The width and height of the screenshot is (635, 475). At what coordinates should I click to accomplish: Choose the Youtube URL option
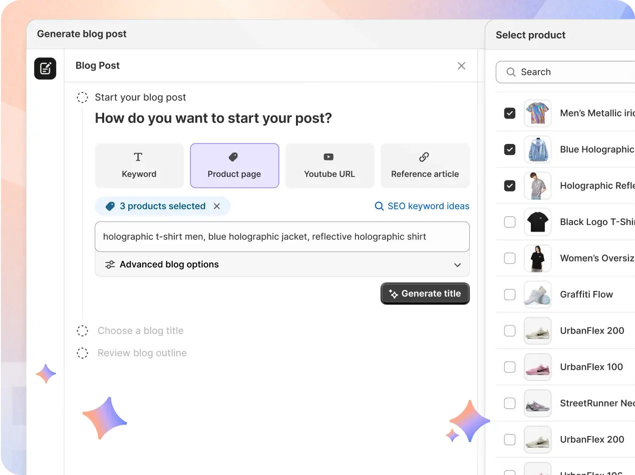pos(330,165)
